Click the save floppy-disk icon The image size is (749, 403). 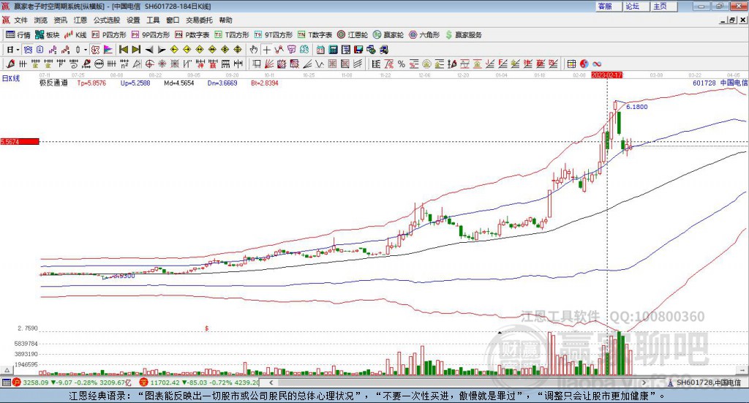point(358,50)
